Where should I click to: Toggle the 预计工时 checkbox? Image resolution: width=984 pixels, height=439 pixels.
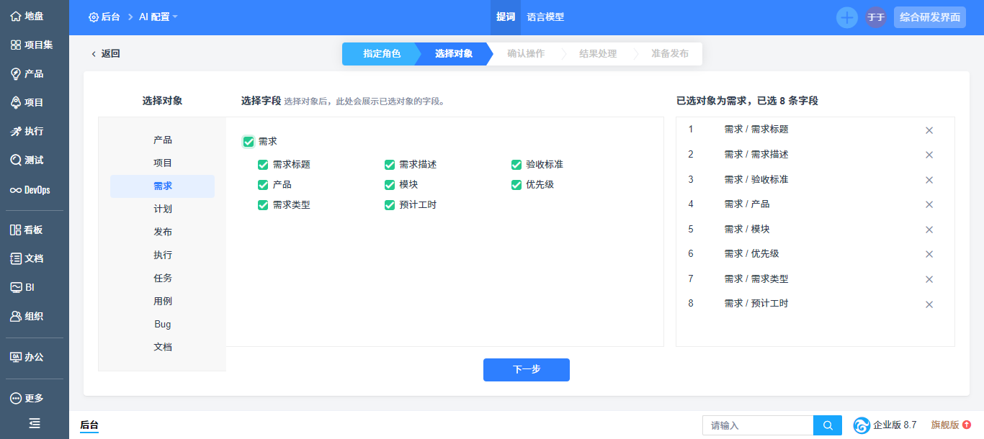(390, 205)
